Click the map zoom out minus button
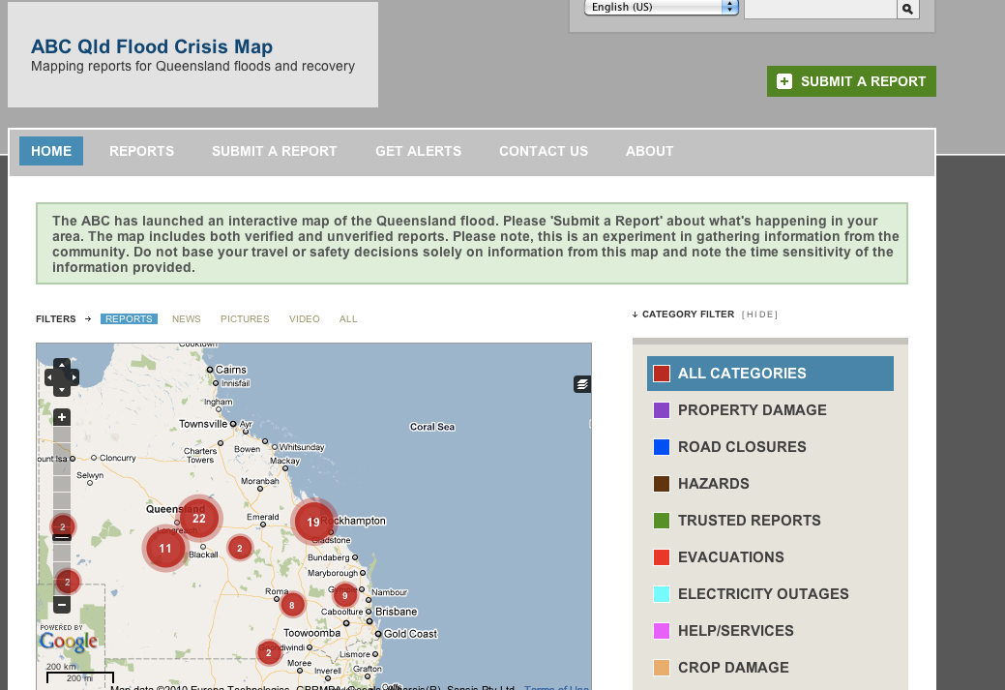The width and height of the screenshot is (1005, 690). pos(62,605)
